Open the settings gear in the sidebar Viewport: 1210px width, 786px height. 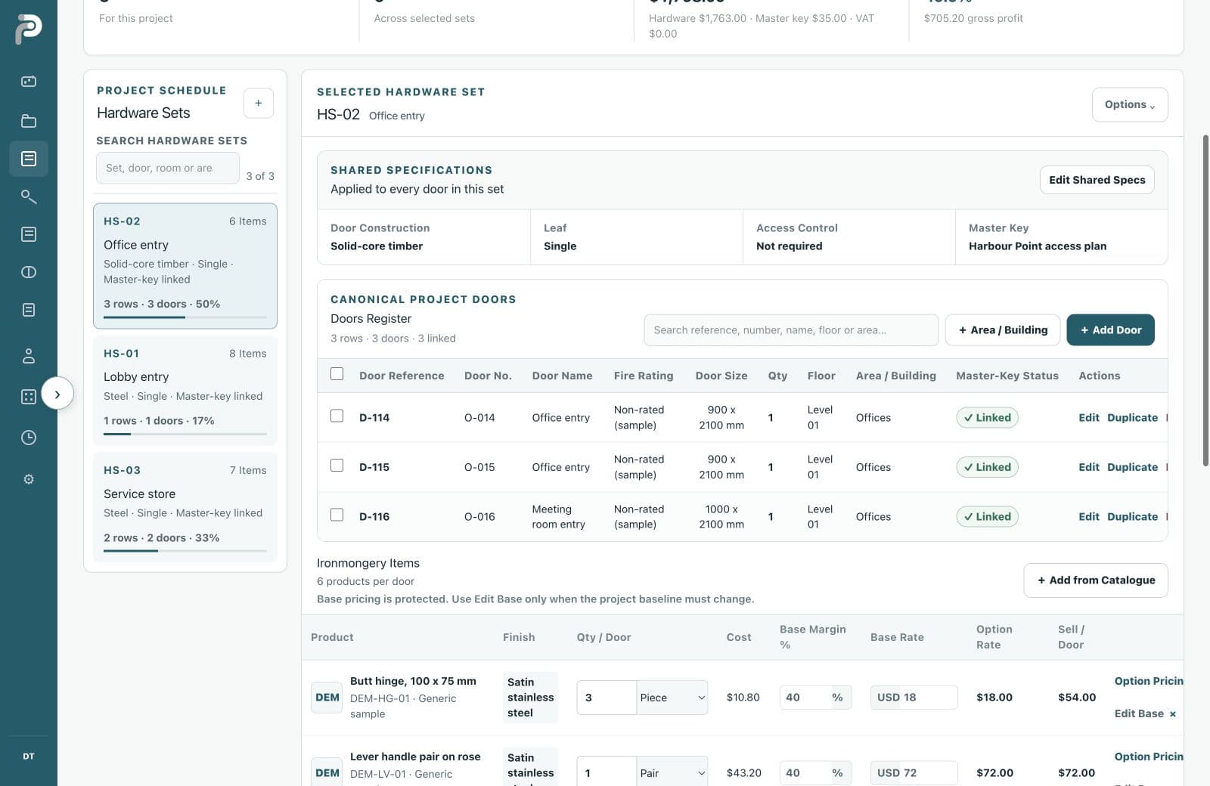(x=29, y=479)
